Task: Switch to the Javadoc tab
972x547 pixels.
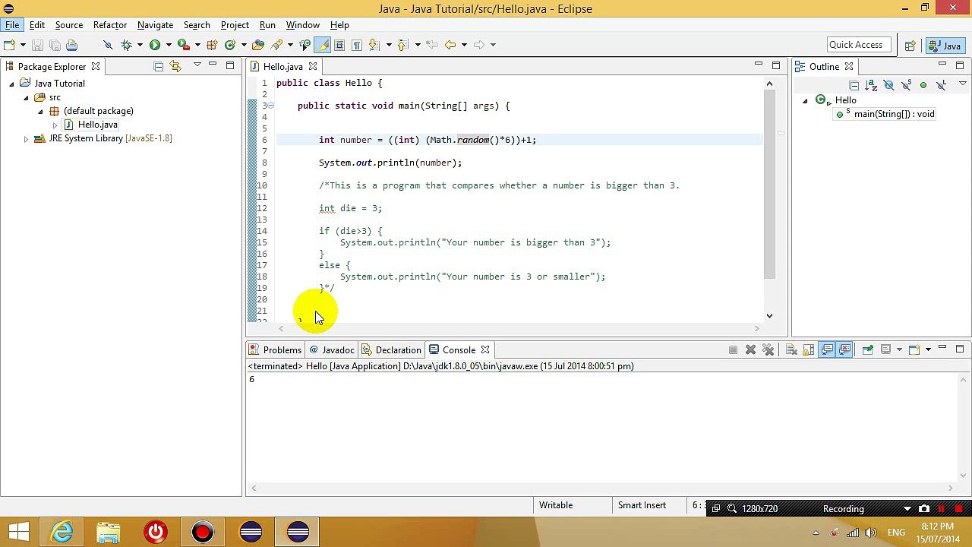Action: (332, 350)
